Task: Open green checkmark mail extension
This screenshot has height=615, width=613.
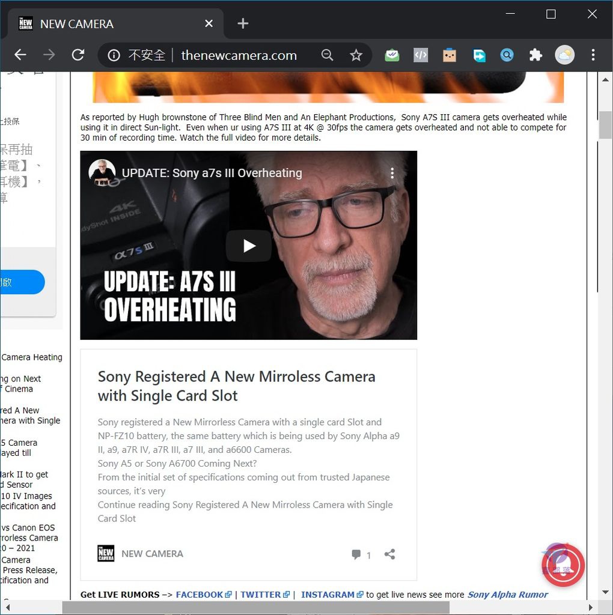Action: pos(392,55)
